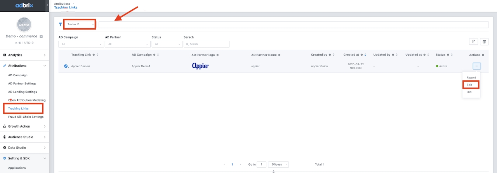Image resolution: width=497 pixels, height=173 pixels.
Task: Open the Tracker ID filter dropdown
Action: click(x=80, y=24)
